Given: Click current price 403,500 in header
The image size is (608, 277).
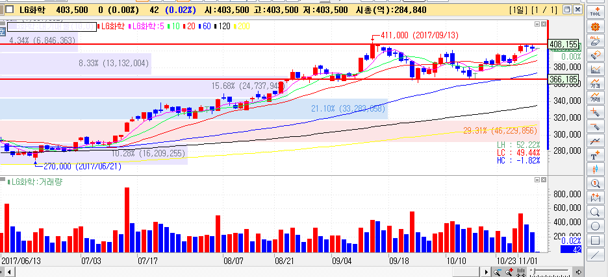Looking at the screenshot, I should pos(71,10).
